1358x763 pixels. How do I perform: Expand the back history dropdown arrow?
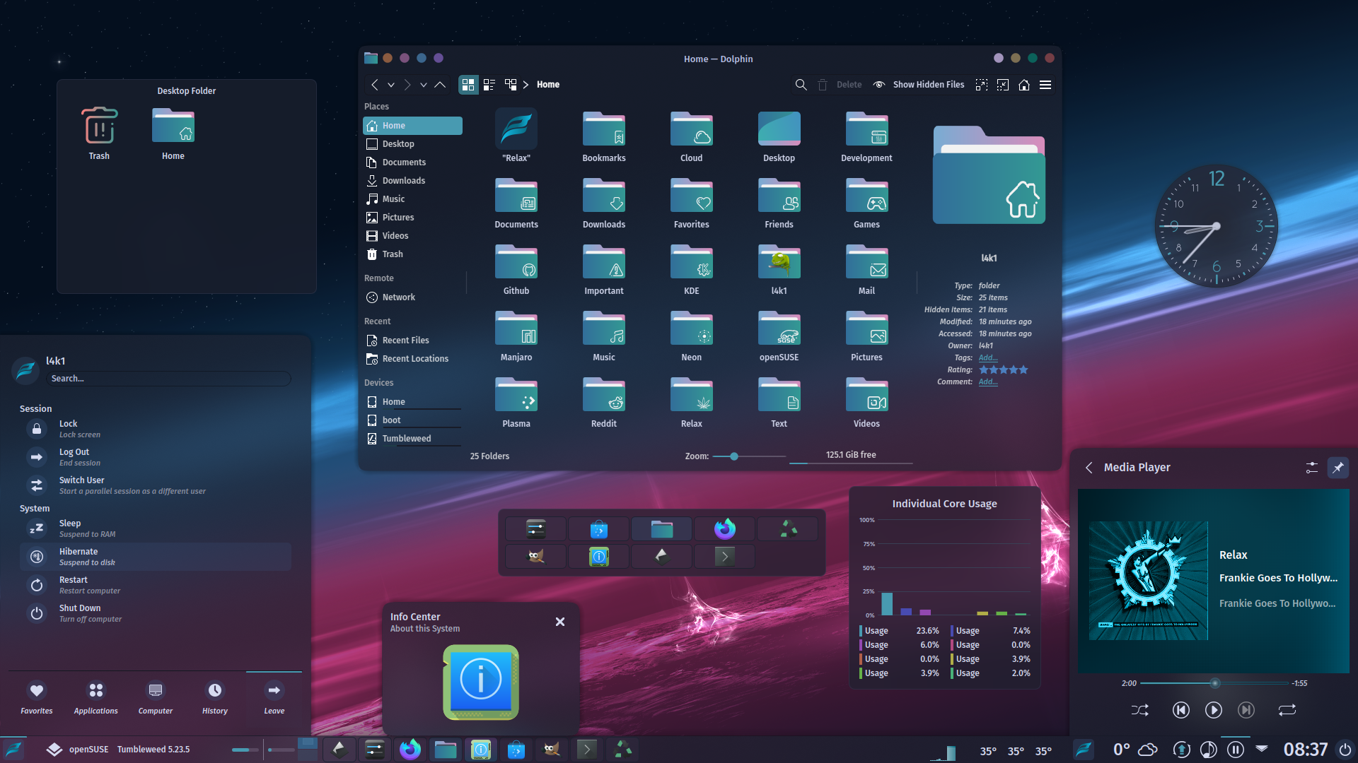391,85
